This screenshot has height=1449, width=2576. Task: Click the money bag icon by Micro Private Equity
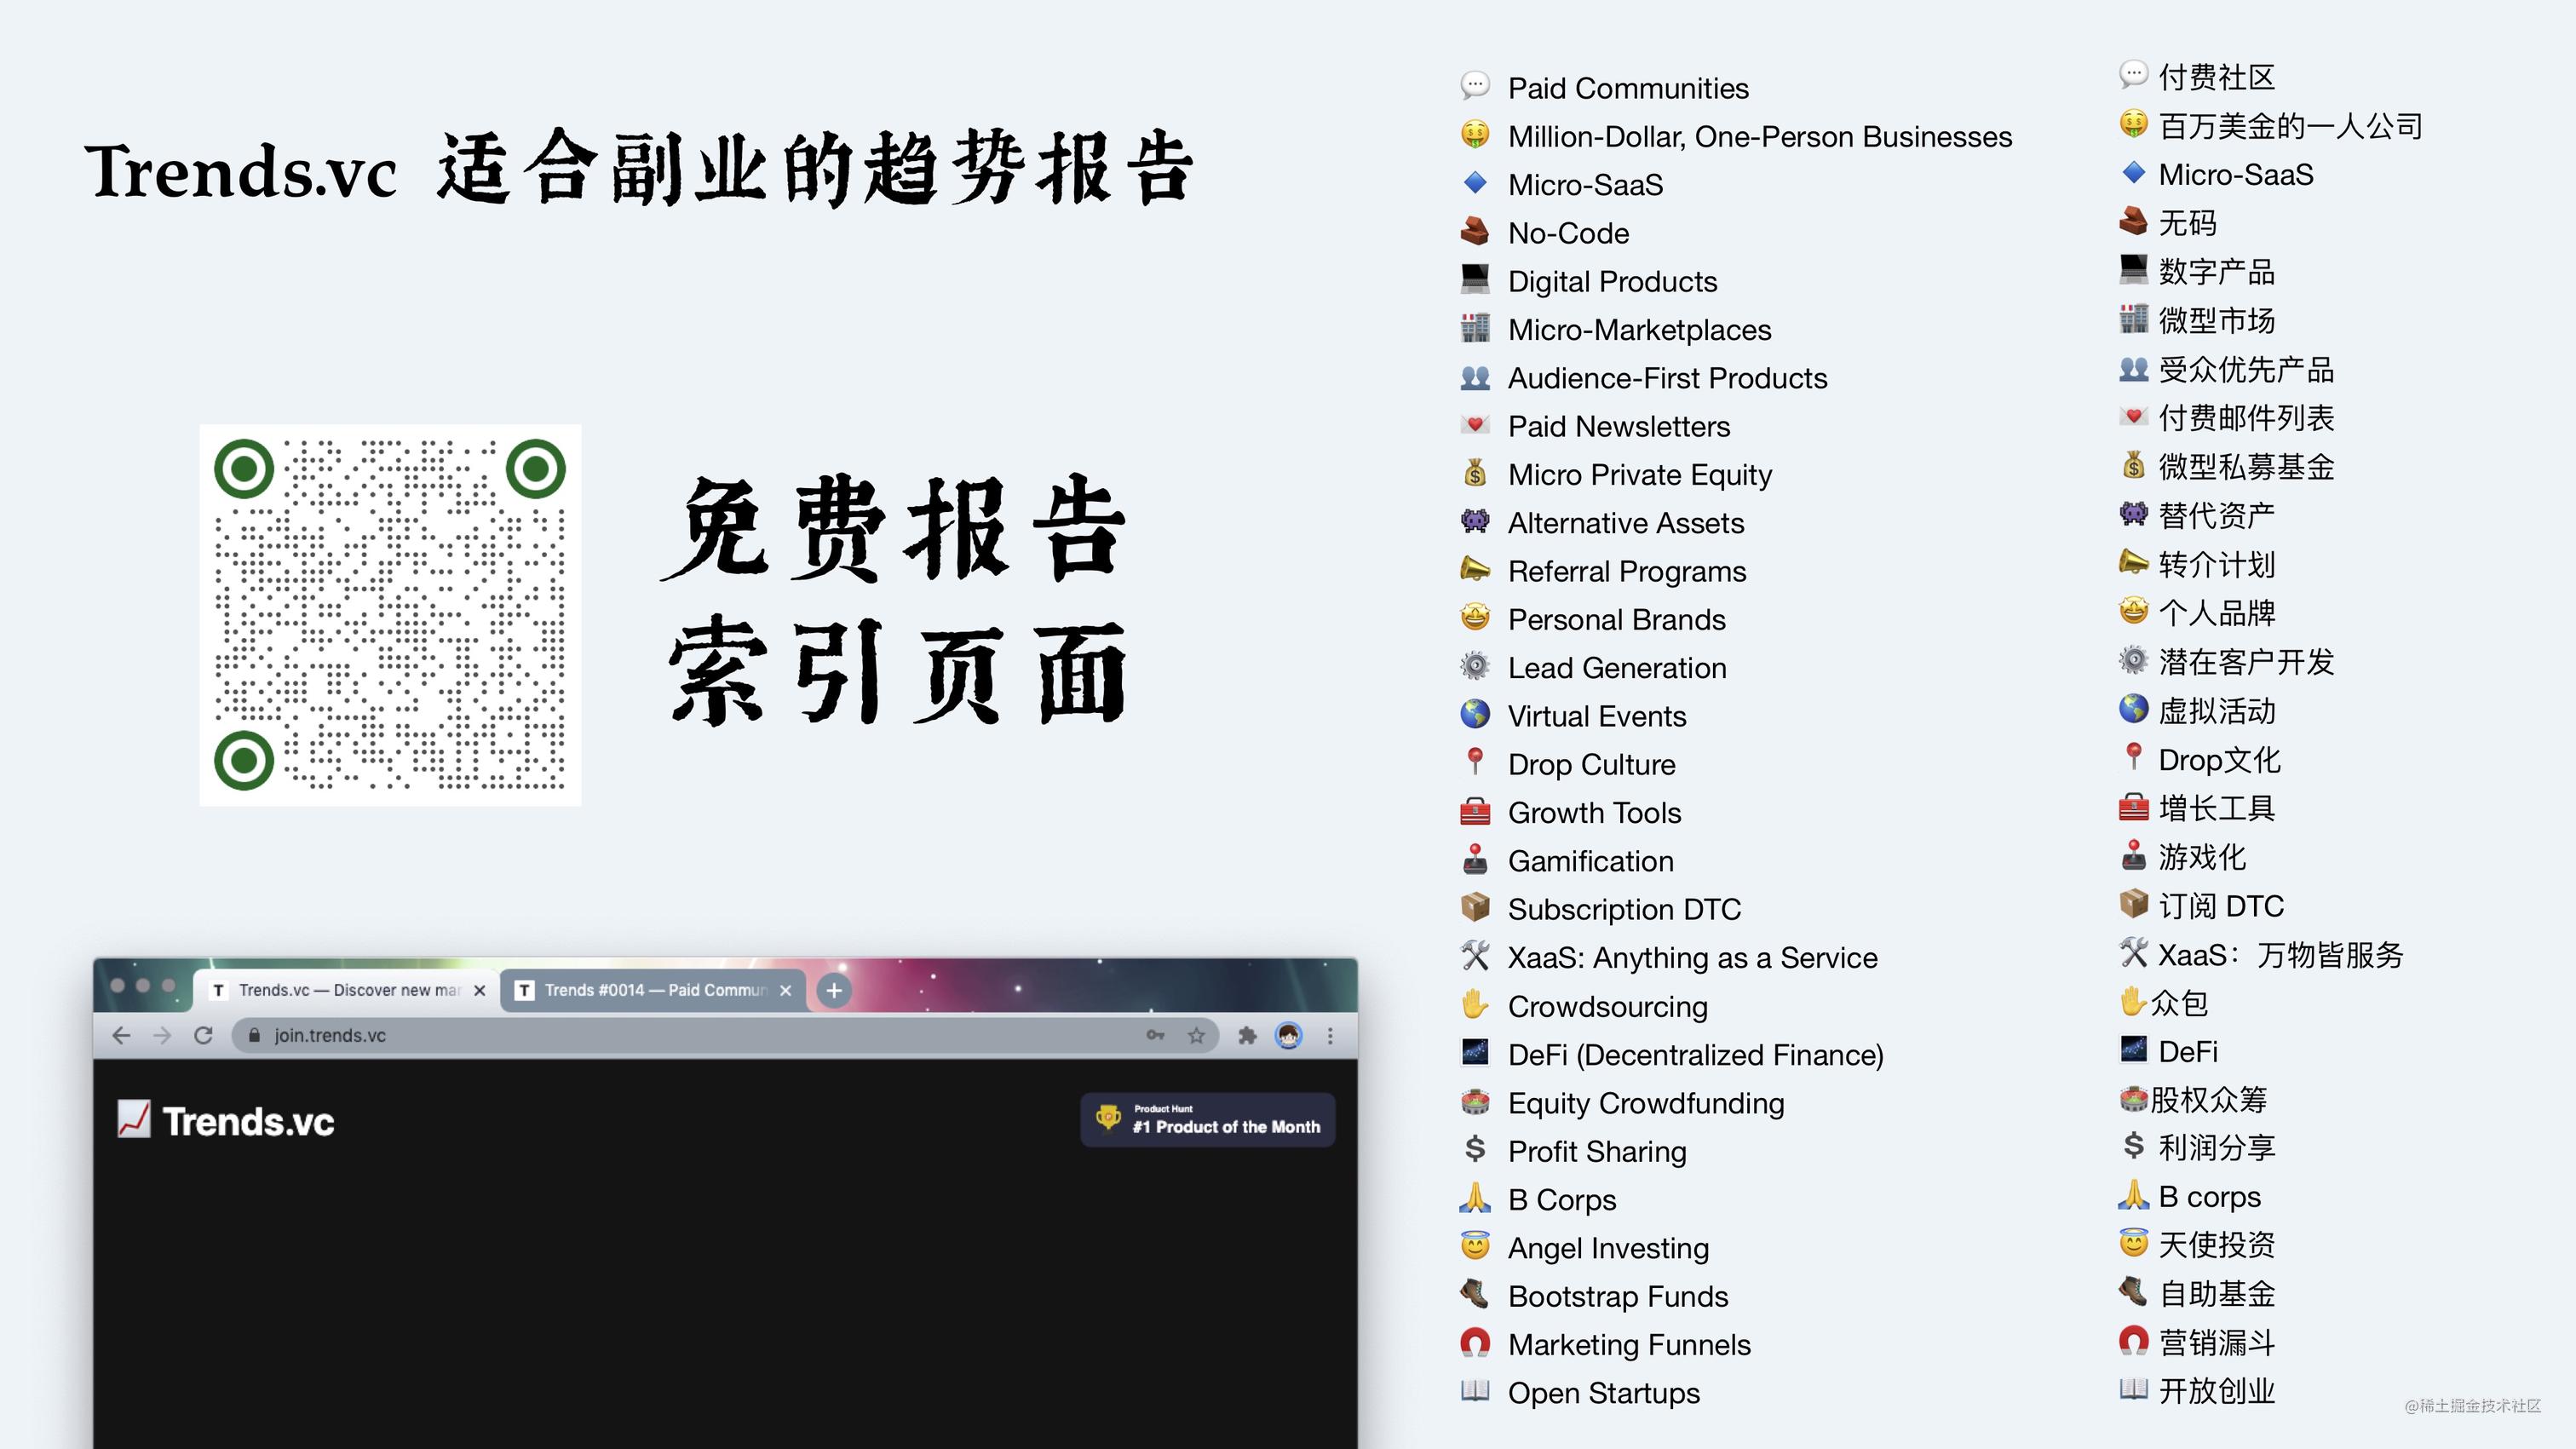[1474, 473]
